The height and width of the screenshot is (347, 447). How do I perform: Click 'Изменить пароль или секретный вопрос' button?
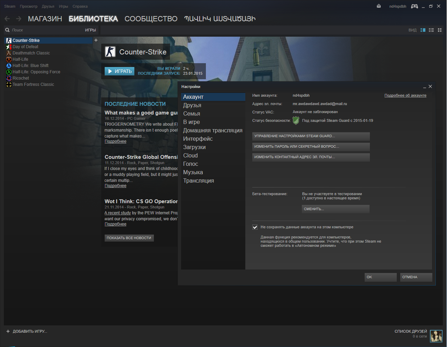click(x=311, y=147)
